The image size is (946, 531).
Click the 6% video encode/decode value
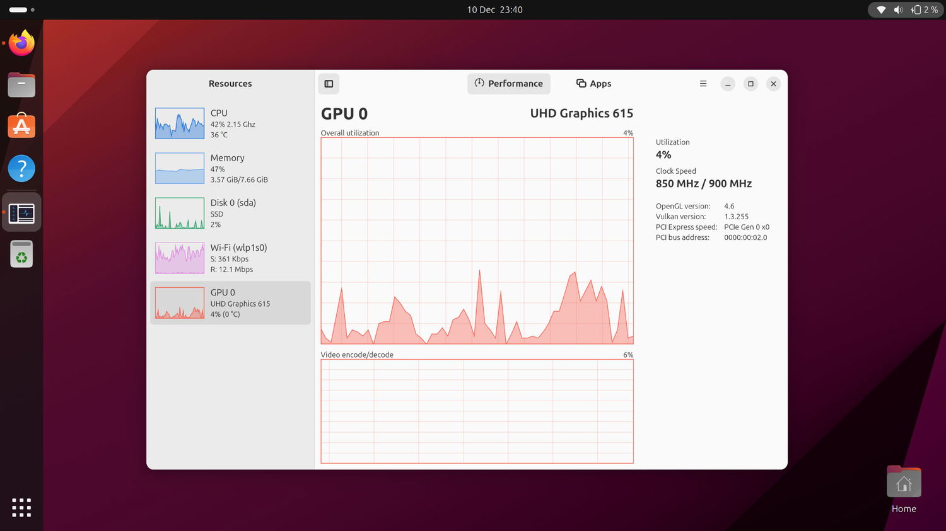[x=628, y=355]
